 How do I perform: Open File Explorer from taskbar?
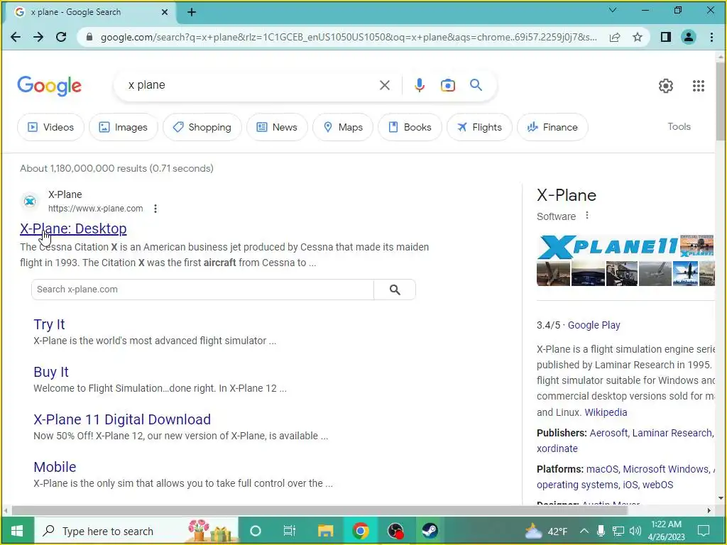pyautogui.click(x=325, y=531)
